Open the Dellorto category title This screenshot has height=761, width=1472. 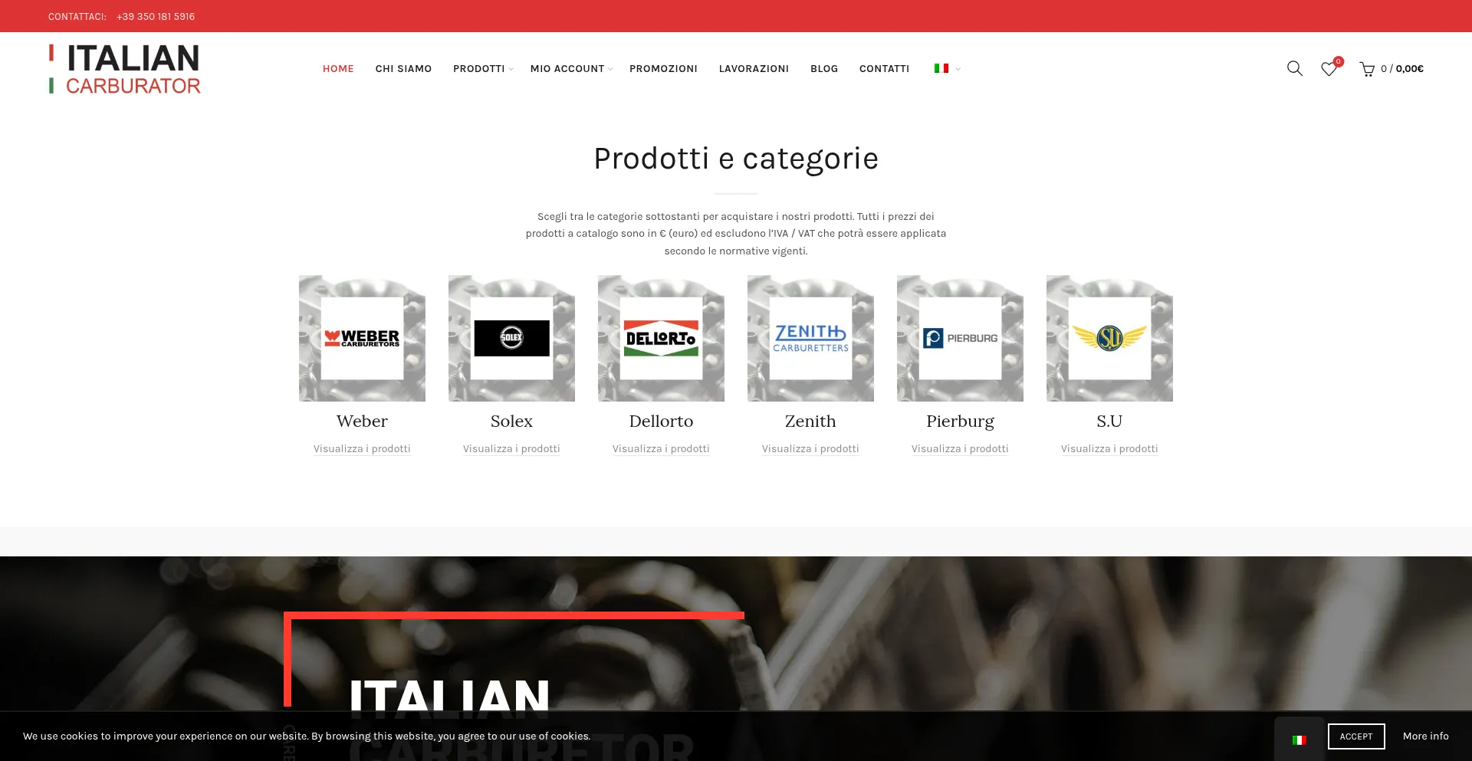[661, 421]
